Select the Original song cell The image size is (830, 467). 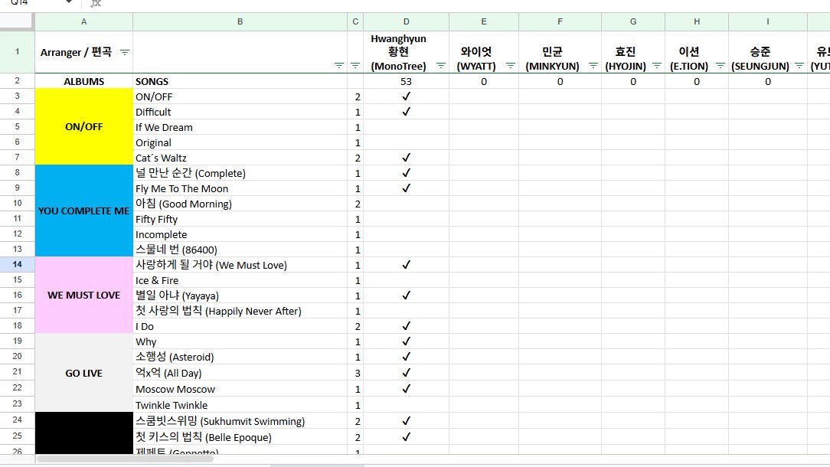click(x=240, y=143)
